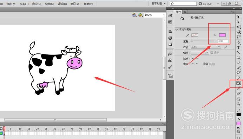The height and width of the screenshot is (139, 243).
Task: Select the Line tool
Action: click(x=238, y=53)
